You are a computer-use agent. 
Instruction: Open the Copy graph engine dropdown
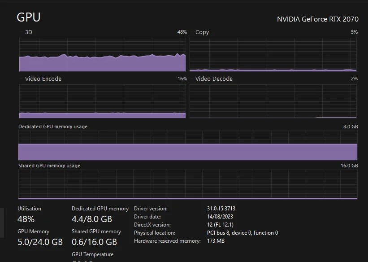tap(199, 32)
